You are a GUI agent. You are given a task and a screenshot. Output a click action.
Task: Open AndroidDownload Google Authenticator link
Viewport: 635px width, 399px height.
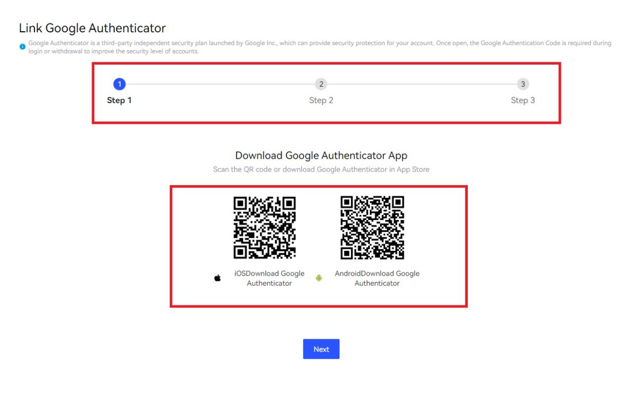[377, 278]
